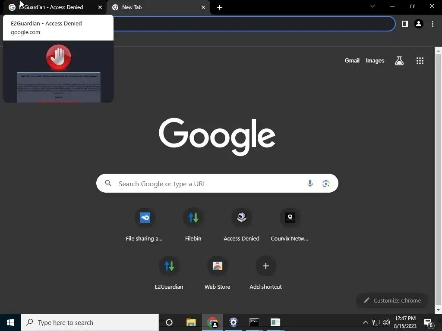Show hidden system tray icons
Screen dimensions: 442x331
pos(365,322)
